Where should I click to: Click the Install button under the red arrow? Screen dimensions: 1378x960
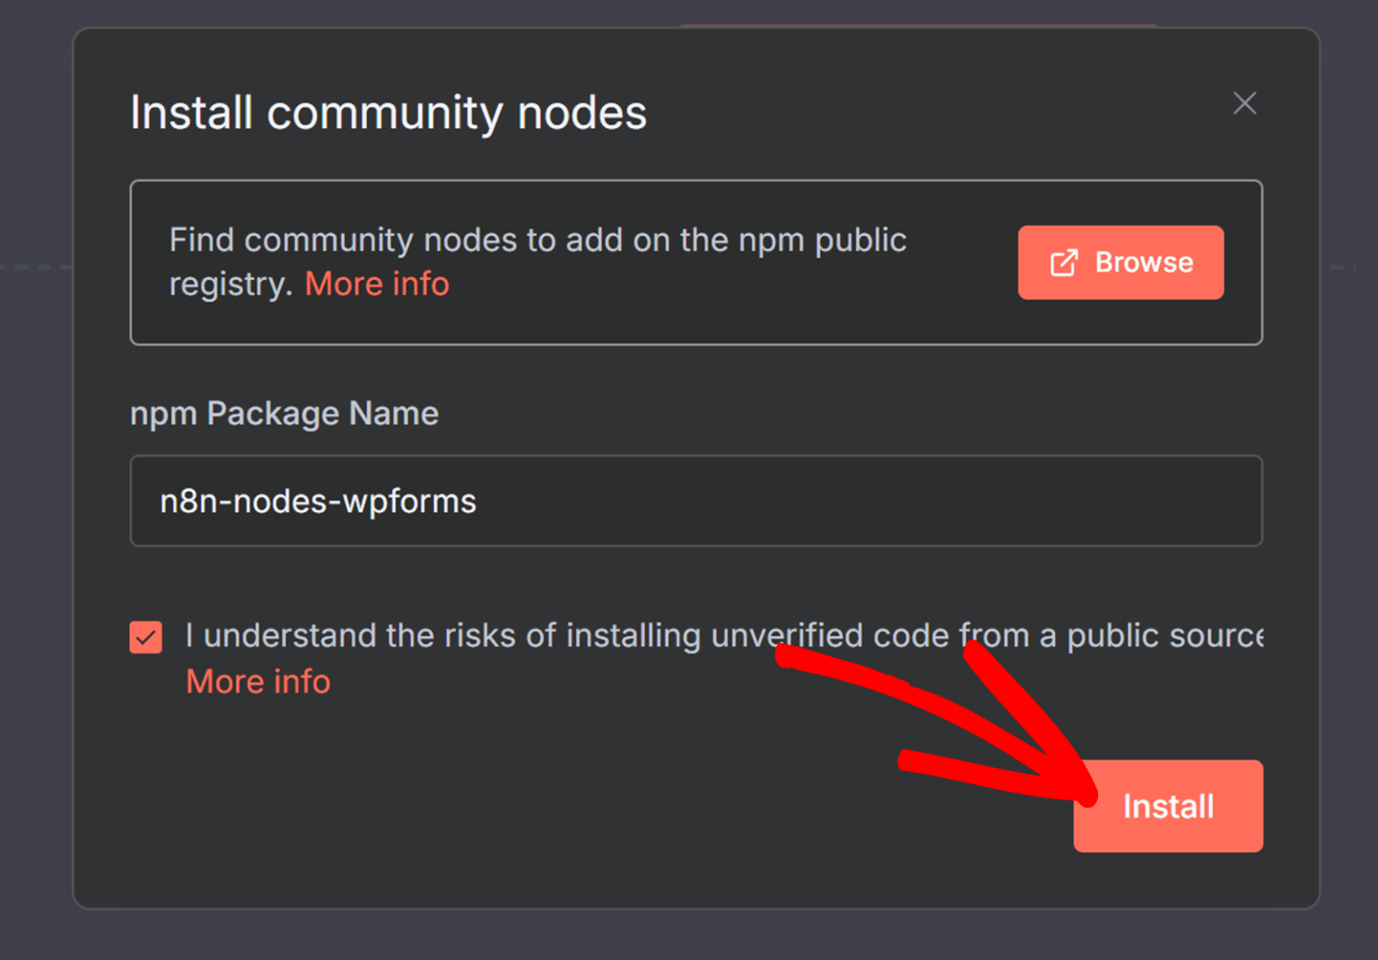[1167, 806]
